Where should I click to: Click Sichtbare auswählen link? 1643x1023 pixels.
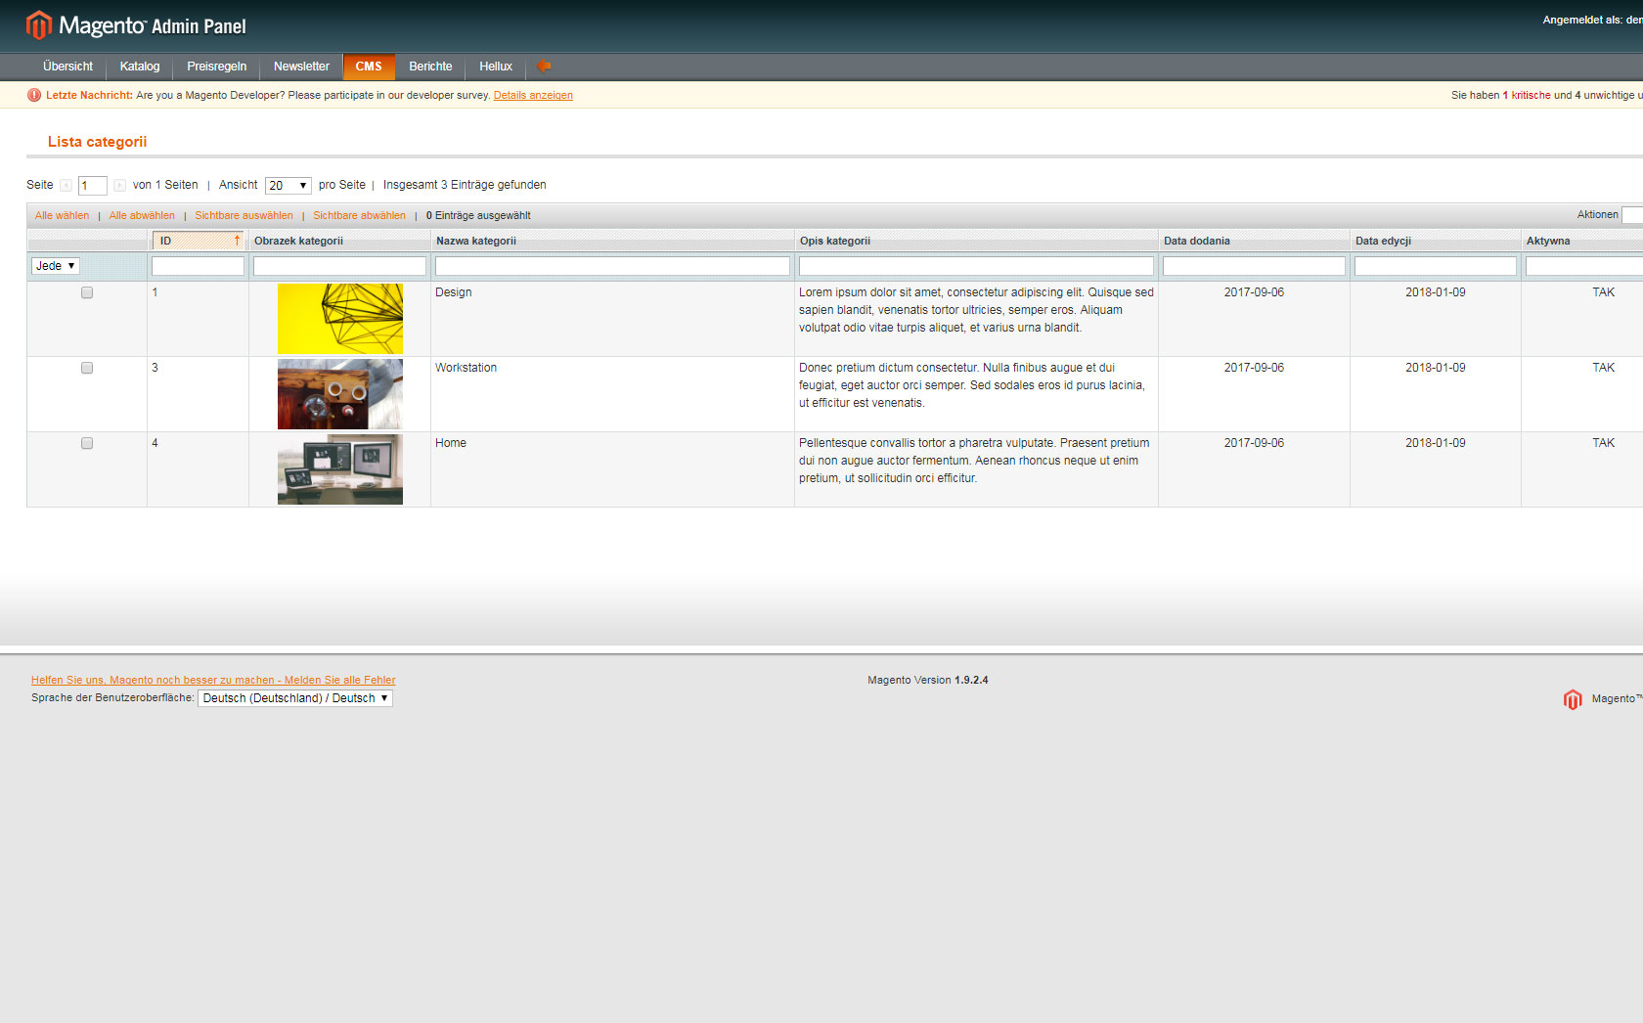click(x=244, y=215)
